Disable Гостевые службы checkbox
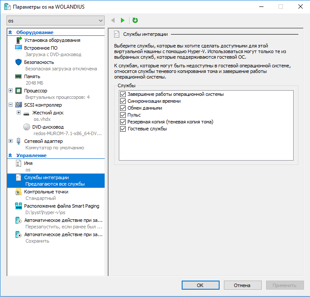Viewport: 310px width, 297px height. 123,129
